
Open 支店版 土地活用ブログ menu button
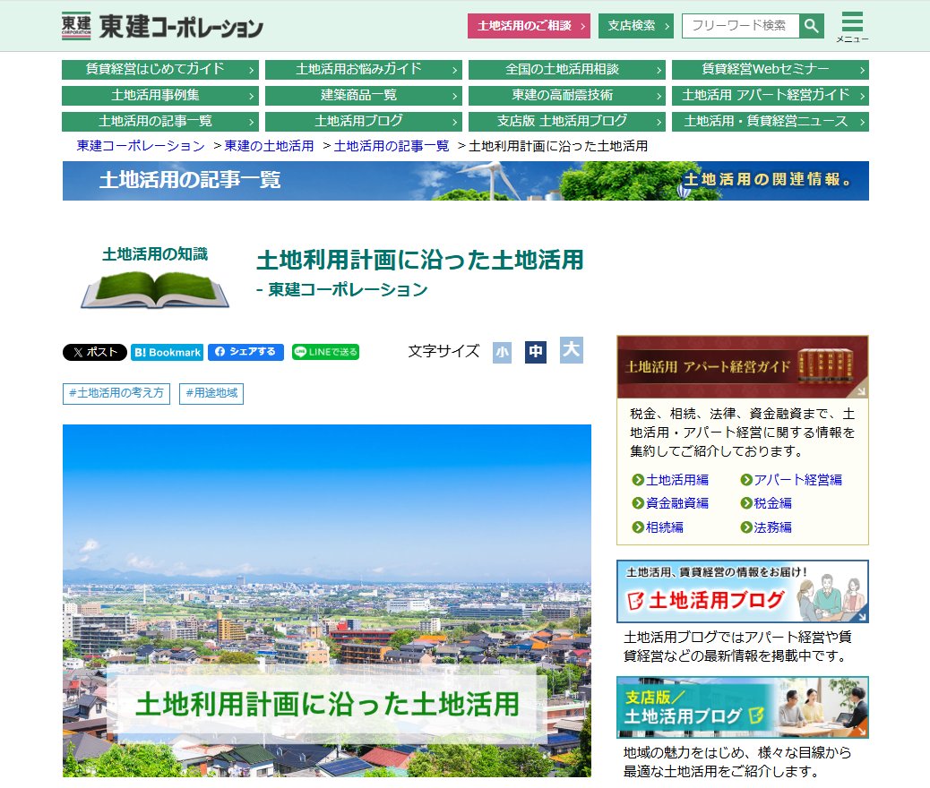(x=567, y=122)
